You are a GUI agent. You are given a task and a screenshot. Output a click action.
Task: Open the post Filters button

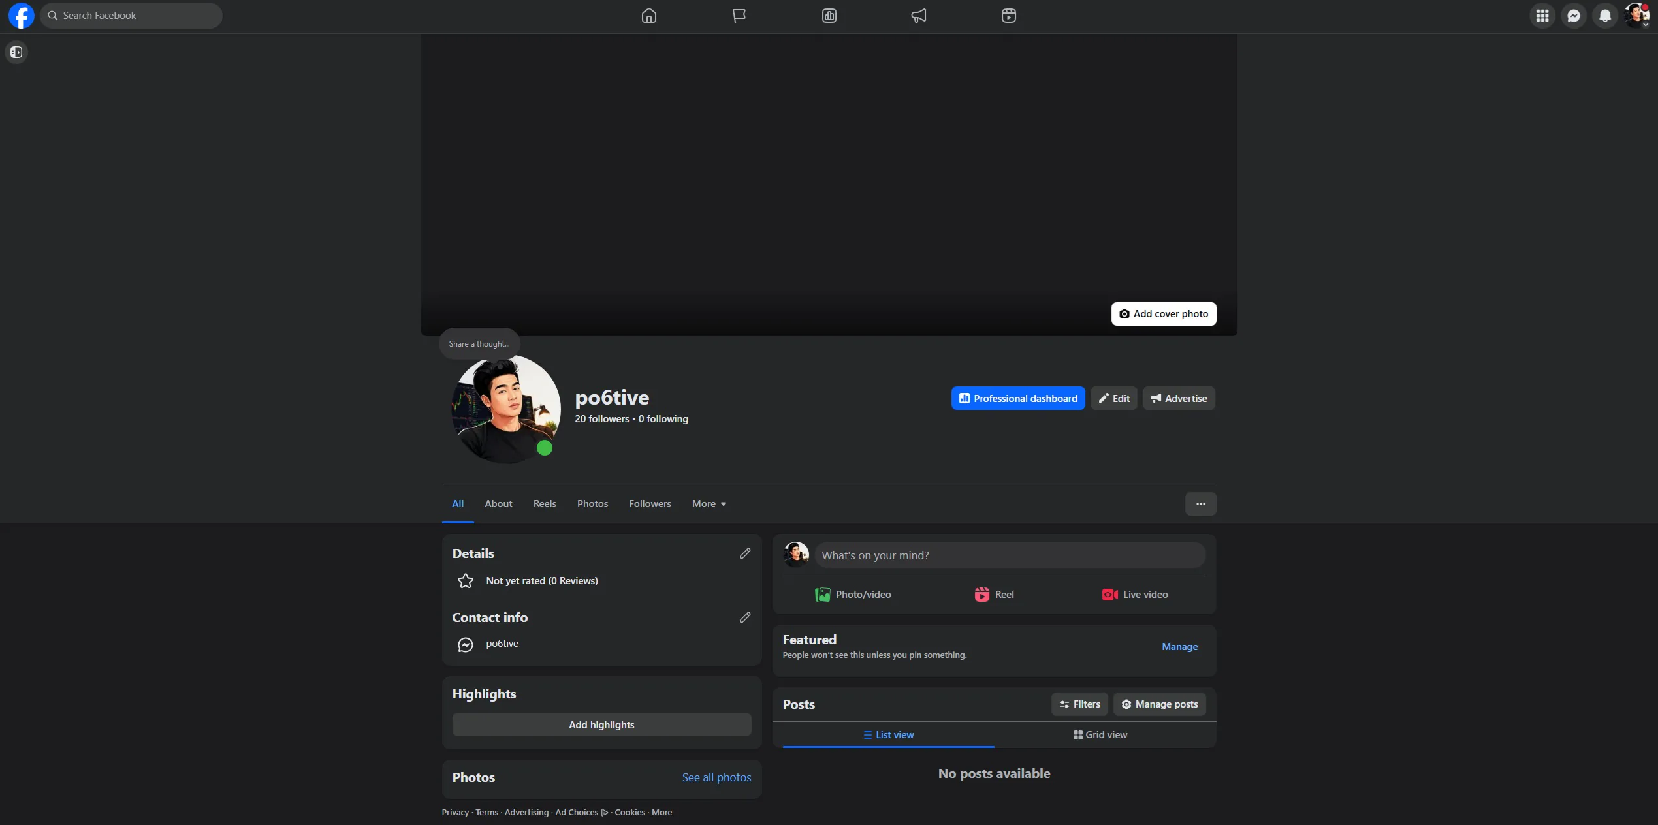tap(1079, 704)
